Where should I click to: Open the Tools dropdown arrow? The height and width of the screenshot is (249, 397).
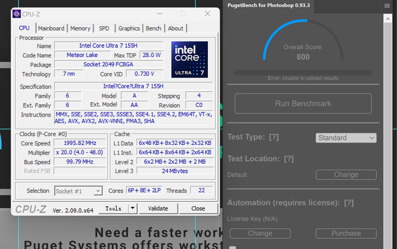(x=132, y=209)
